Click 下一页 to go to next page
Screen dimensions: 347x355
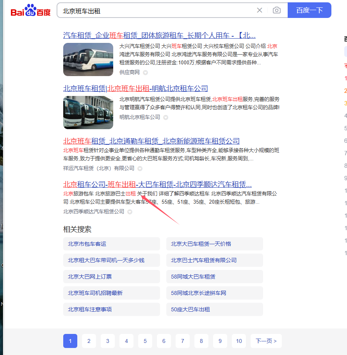click(x=266, y=341)
